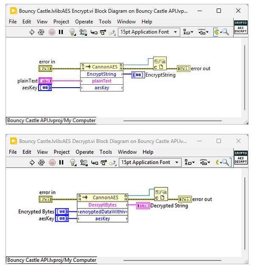Click search magnifier in AES Decrypt window
The height and width of the screenshot is (268, 254).
click(225, 162)
